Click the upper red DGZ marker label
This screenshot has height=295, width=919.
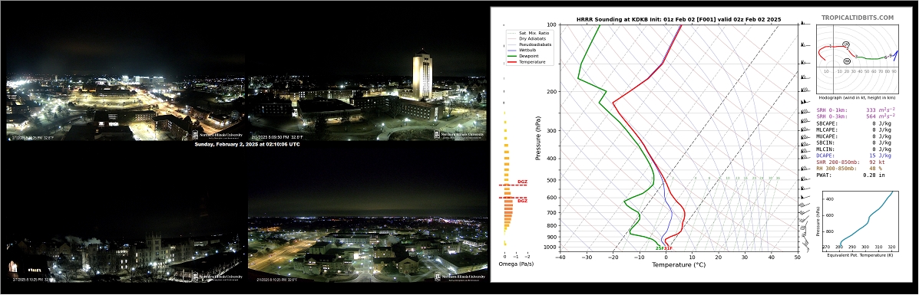[x=522, y=182]
